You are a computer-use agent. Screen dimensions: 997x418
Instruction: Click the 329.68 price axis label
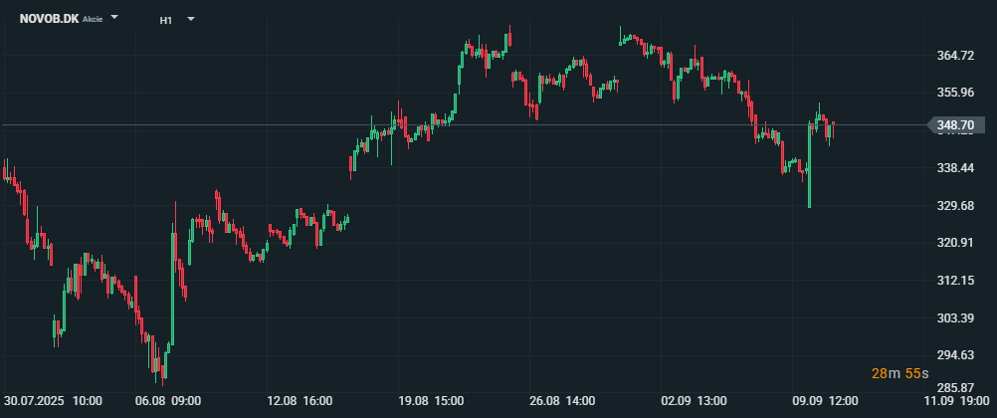coord(954,206)
